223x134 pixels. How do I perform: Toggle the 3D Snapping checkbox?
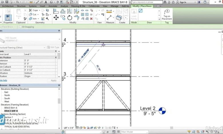tap(20, 27)
